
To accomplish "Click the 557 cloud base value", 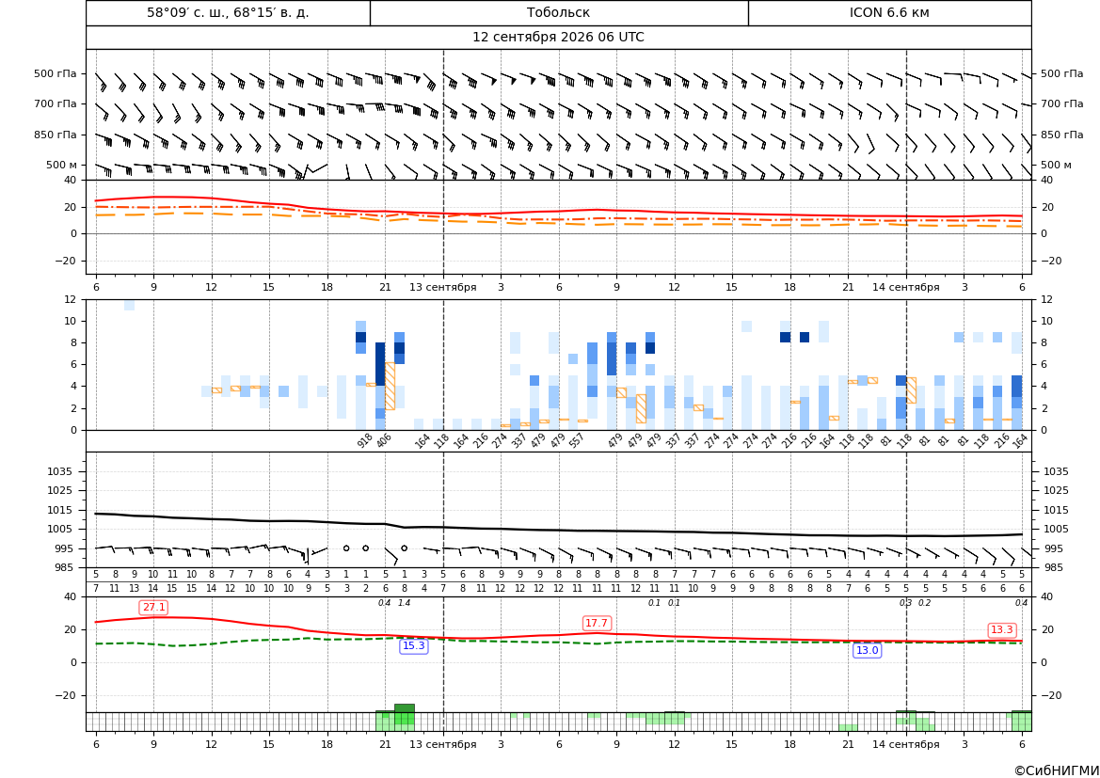I will (577, 440).
